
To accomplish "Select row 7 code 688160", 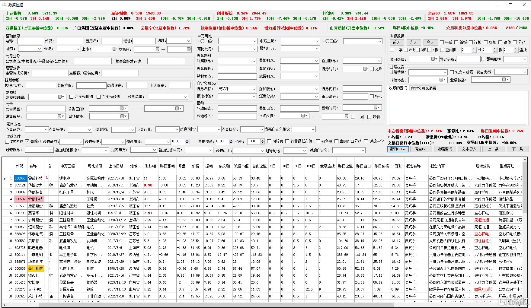I will click(20, 220).
